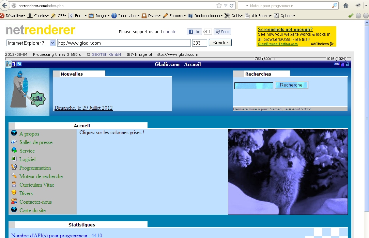The width and height of the screenshot is (369, 238).
Task: Click the green checkmark validation icon
Action: point(351,16)
